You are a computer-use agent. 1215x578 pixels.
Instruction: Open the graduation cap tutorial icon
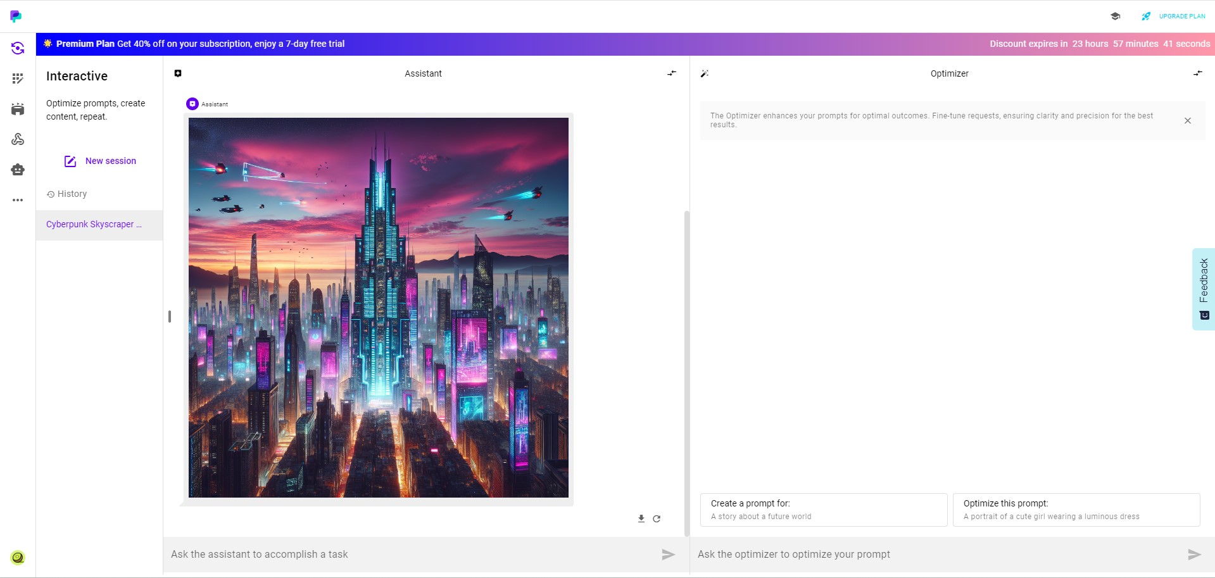(1116, 16)
